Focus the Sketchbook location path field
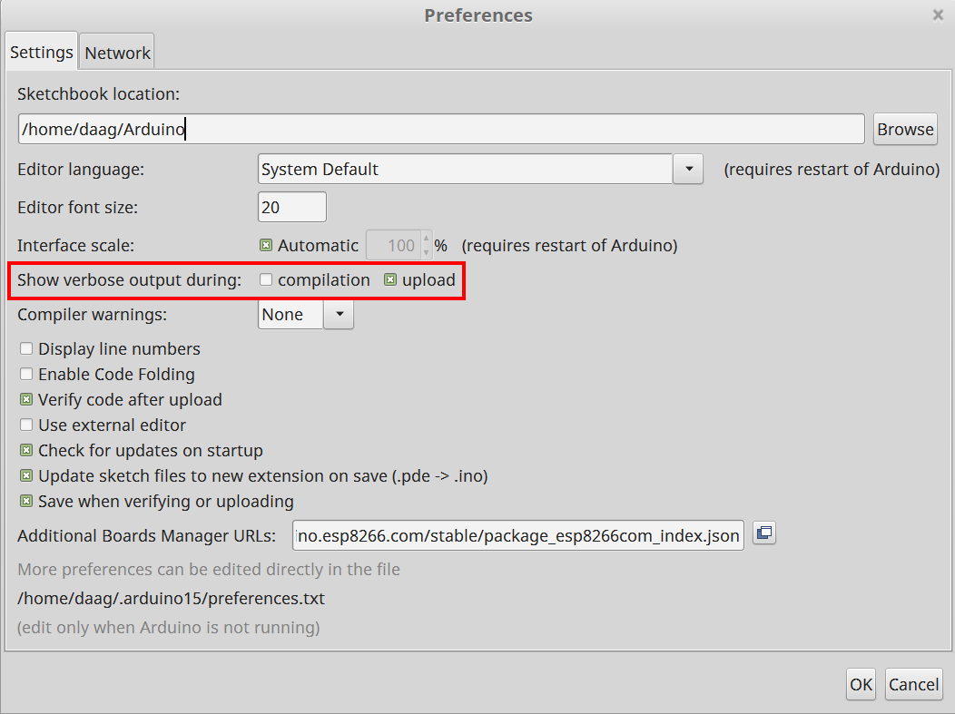955x714 pixels. click(x=441, y=129)
